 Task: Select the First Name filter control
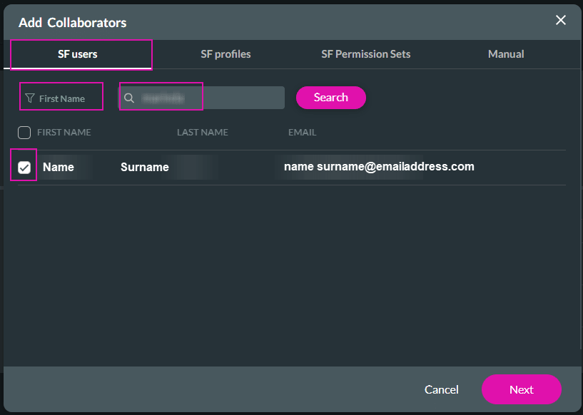(x=61, y=96)
